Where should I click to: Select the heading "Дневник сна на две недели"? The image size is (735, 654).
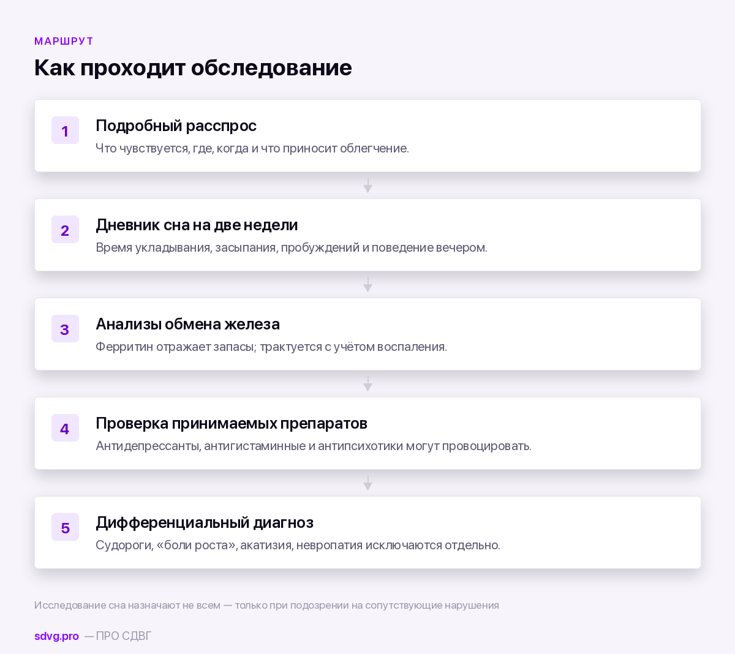pyautogui.click(x=197, y=225)
